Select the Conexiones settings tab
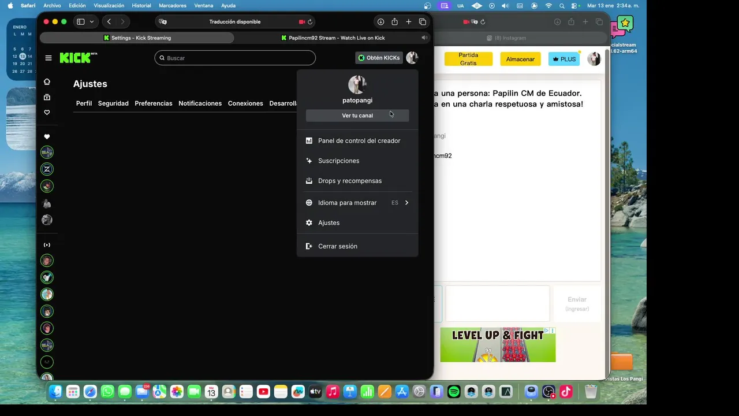The image size is (739, 416). [x=245, y=103]
